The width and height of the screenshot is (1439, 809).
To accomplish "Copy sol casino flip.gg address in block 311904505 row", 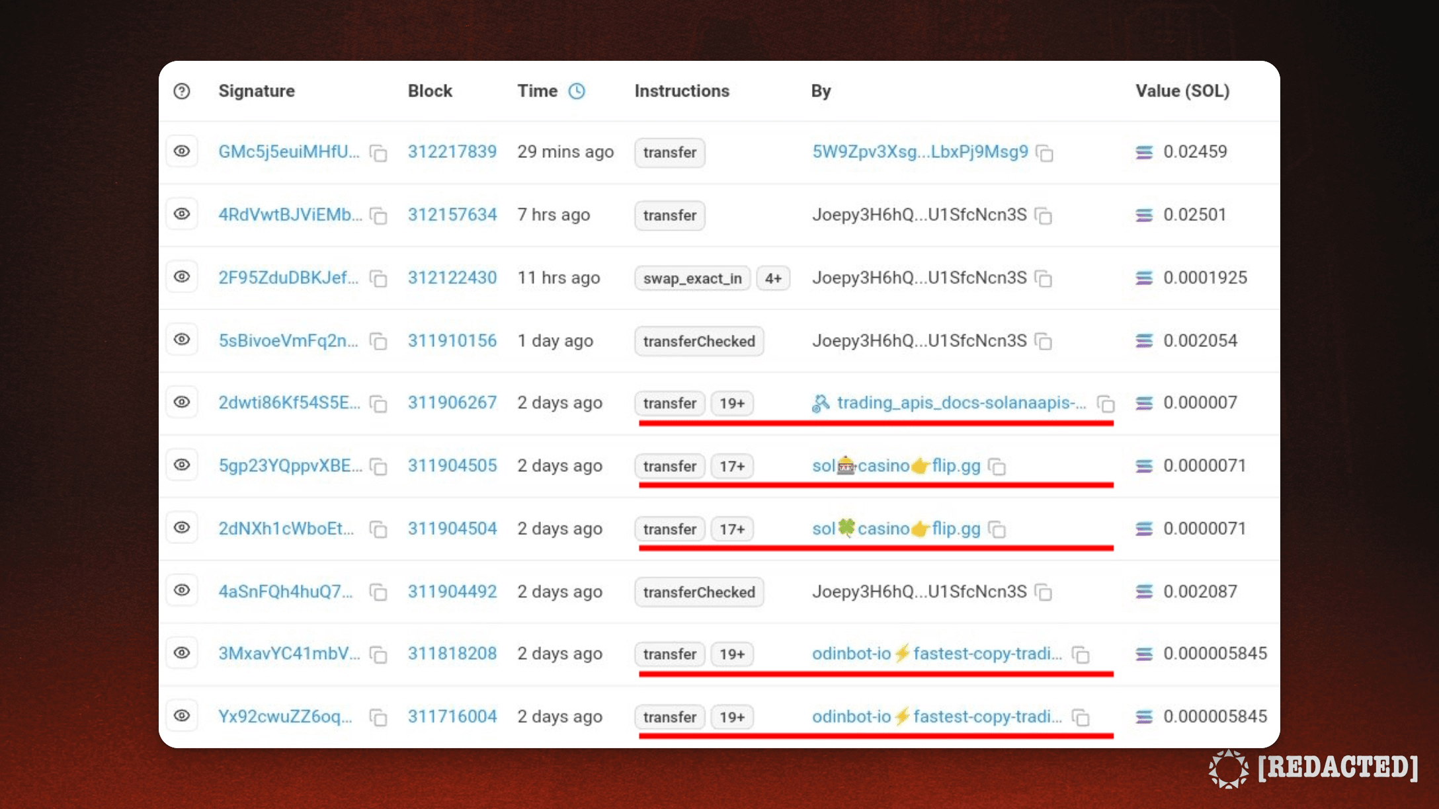I will (997, 467).
